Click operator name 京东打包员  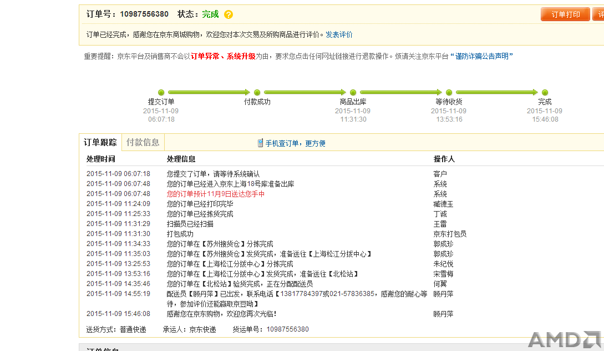(x=450, y=234)
